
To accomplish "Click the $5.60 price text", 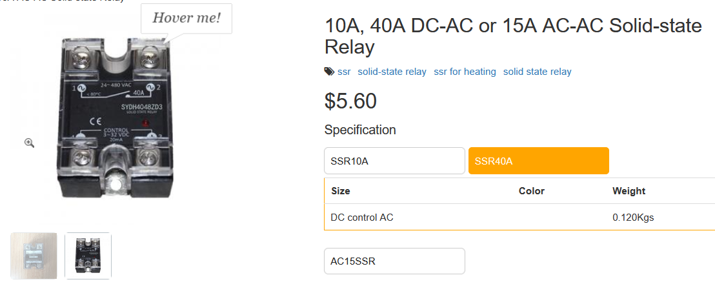I will 350,101.
